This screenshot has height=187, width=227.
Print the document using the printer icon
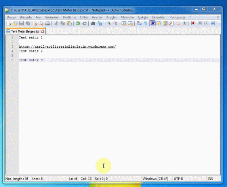tap(48, 23)
